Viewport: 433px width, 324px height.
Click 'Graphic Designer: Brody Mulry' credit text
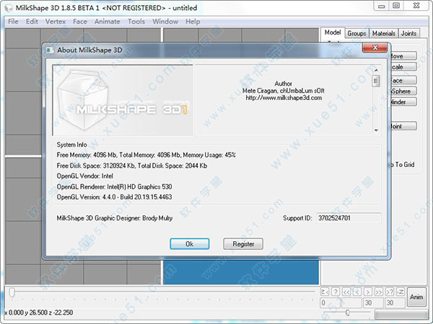pyautogui.click(x=114, y=218)
